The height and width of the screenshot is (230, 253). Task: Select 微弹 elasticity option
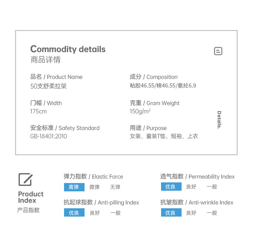click(94, 187)
